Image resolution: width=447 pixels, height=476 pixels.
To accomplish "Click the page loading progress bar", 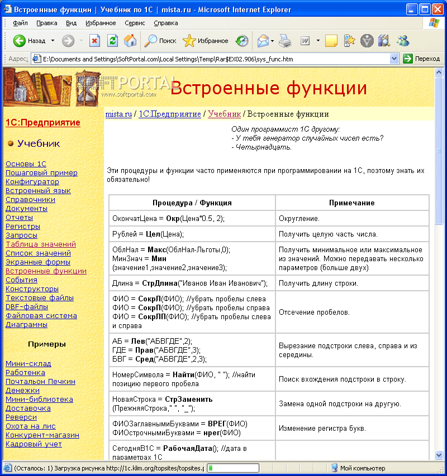I will (233, 468).
